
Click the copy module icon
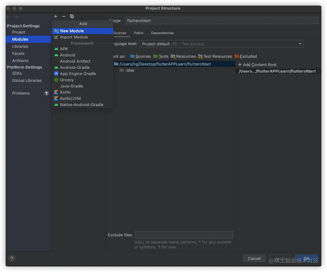[72, 16]
